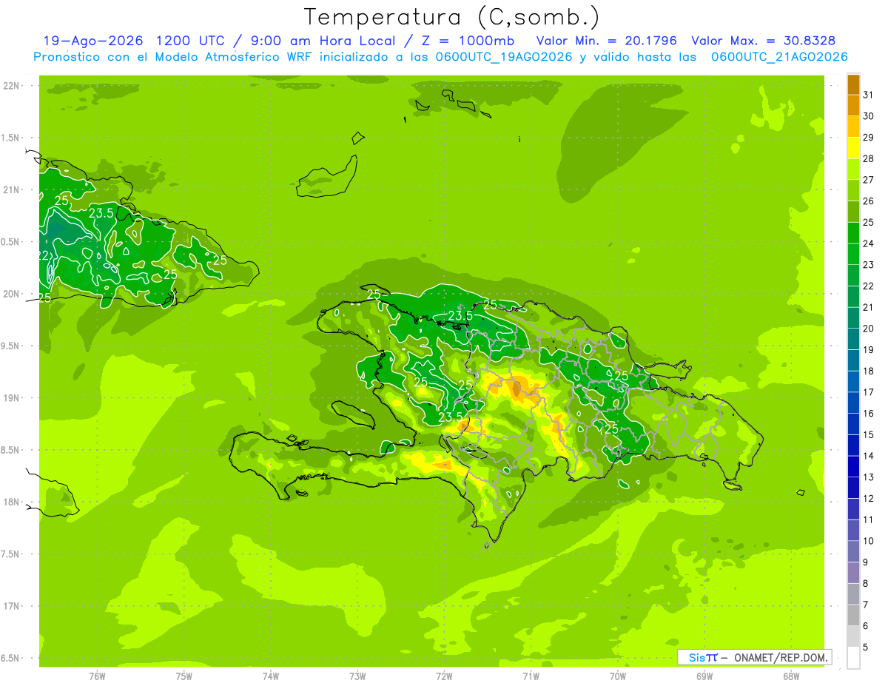Select the valid-until time '0600UTC_21AGO2026'
This screenshot has width=888, height=686.
point(779,57)
